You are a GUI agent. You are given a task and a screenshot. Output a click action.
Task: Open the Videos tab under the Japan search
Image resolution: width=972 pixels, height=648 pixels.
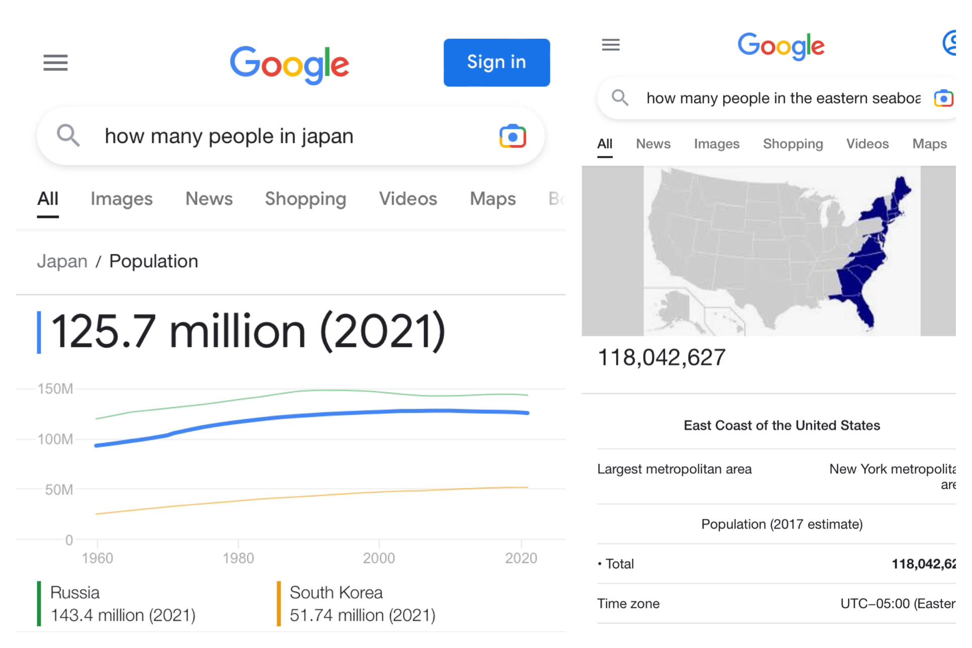(x=407, y=199)
